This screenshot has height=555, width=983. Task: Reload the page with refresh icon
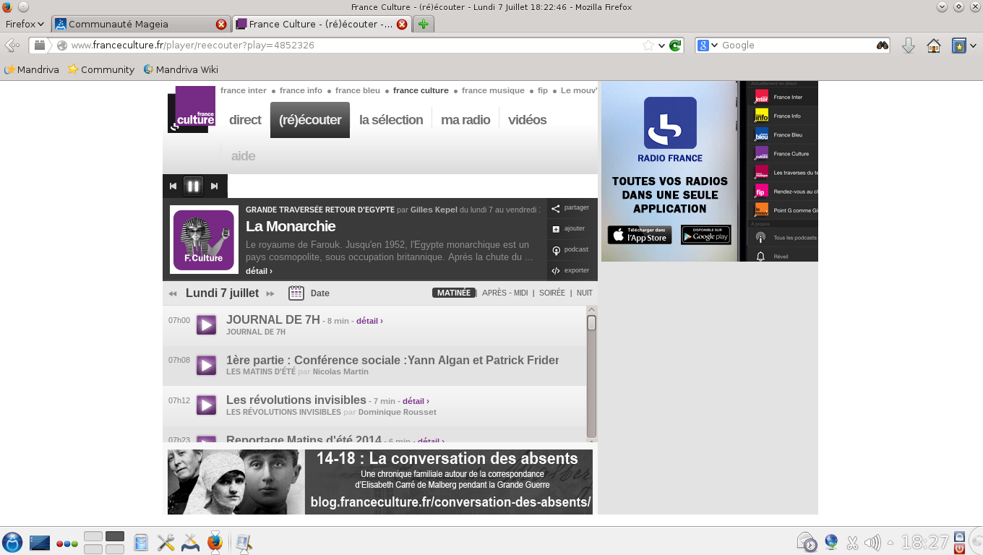click(675, 46)
